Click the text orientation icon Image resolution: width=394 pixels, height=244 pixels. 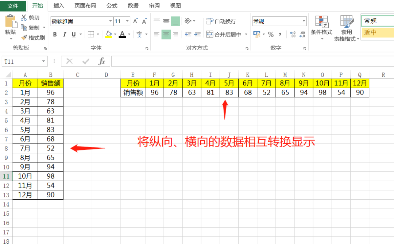[x=188, y=21]
